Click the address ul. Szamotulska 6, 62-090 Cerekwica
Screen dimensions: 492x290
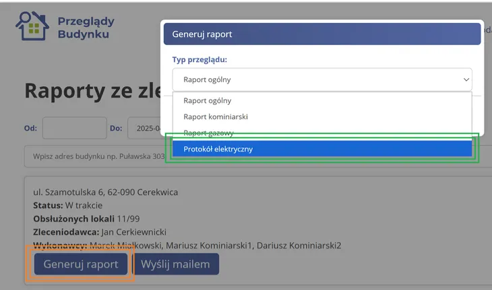point(105,192)
